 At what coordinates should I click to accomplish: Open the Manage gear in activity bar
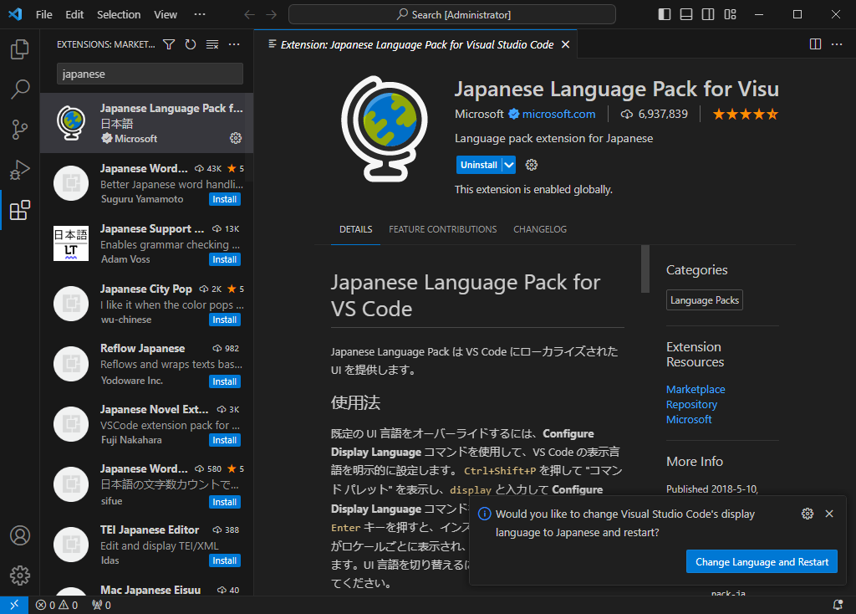coord(20,576)
